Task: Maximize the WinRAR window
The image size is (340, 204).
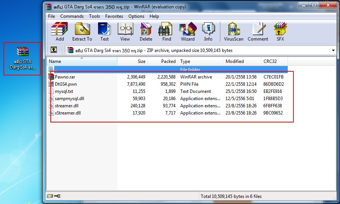Action: click(x=314, y=5)
